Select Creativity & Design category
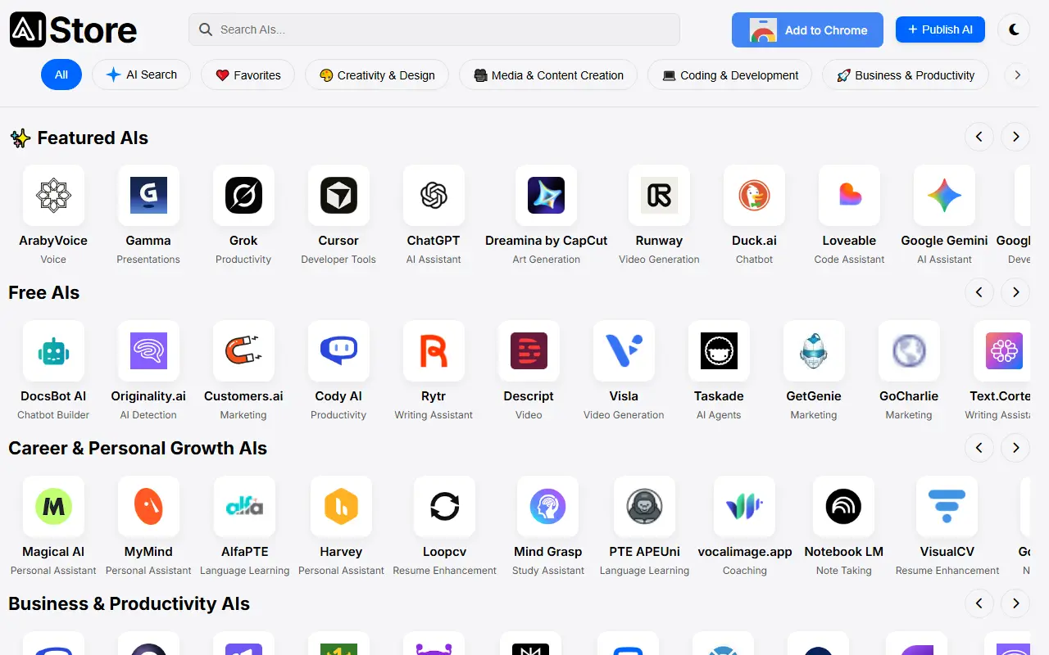This screenshot has height=655, width=1049. [x=377, y=75]
